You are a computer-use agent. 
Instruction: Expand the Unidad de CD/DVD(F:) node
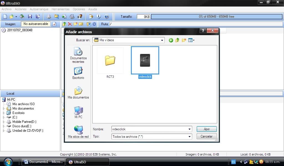point(4,131)
